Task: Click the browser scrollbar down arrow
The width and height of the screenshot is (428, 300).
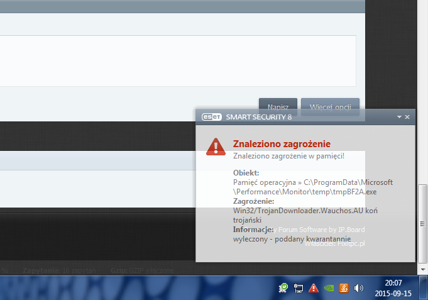Action: pos(423,269)
